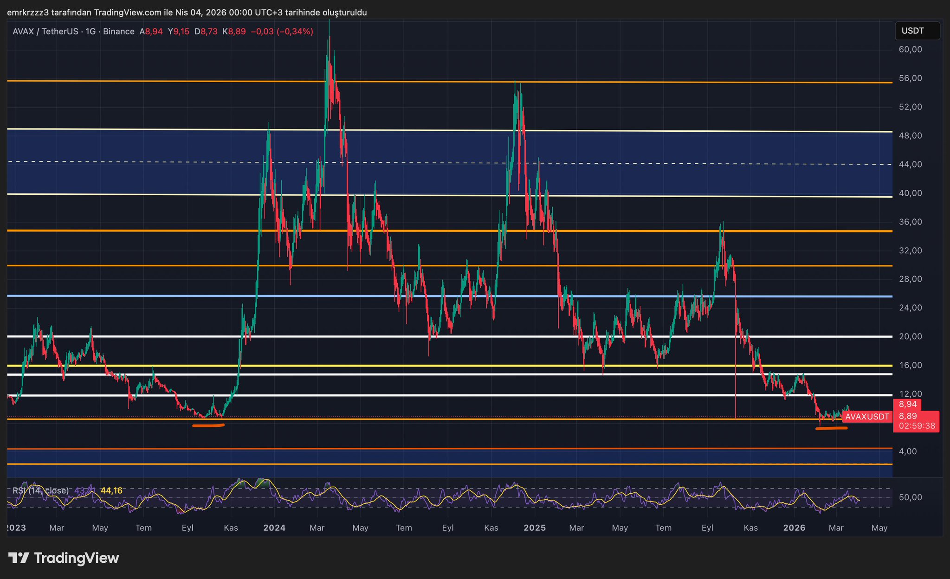Select the orange underline drawing near Eyl 2023
950x579 pixels.
pyautogui.click(x=208, y=425)
